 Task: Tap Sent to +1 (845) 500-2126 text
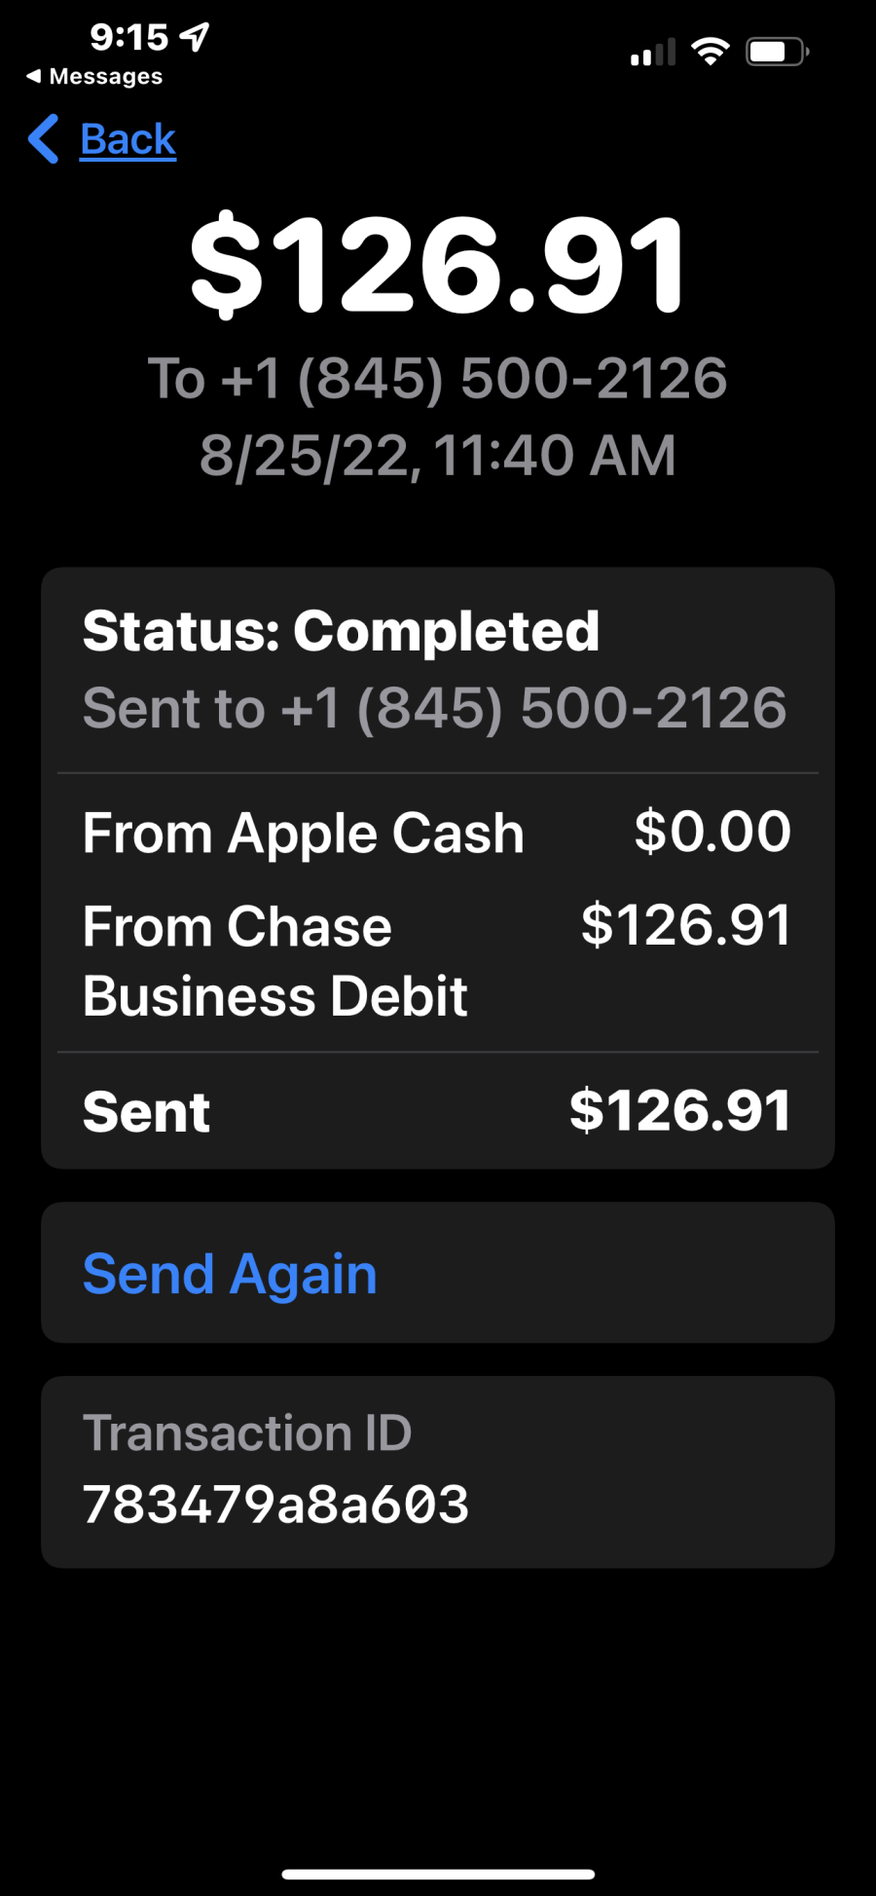tap(435, 708)
